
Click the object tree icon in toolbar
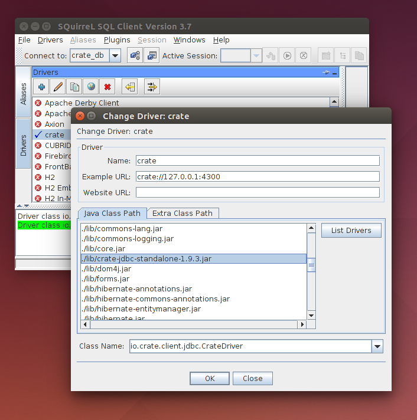[x=343, y=55]
